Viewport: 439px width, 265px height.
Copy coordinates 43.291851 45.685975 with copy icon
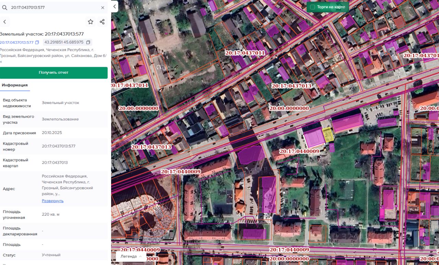[88, 43]
